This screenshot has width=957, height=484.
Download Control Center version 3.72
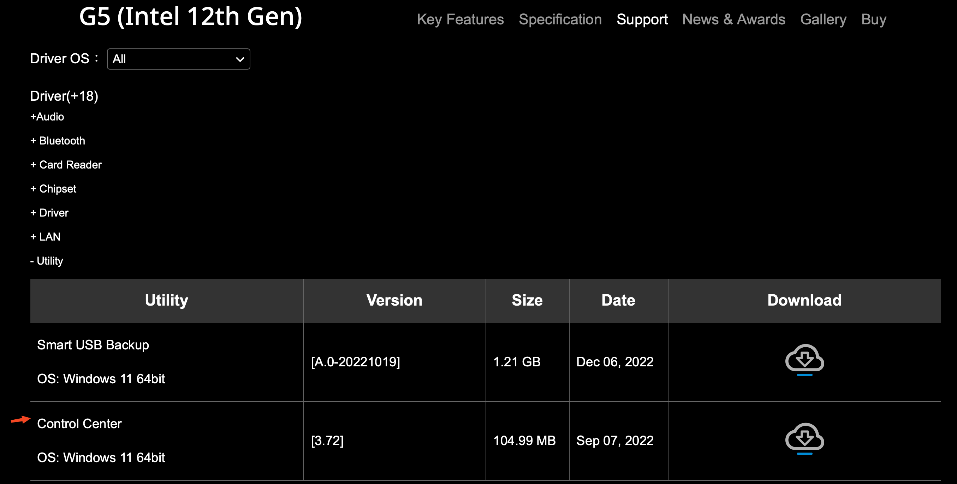click(804, 439)
